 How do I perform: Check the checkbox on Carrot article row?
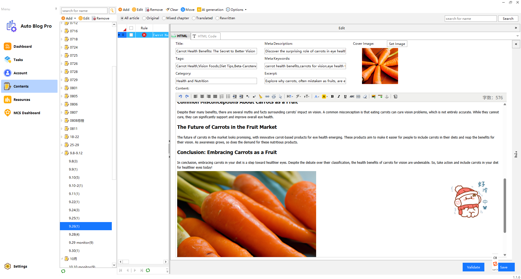pos(131,35)
